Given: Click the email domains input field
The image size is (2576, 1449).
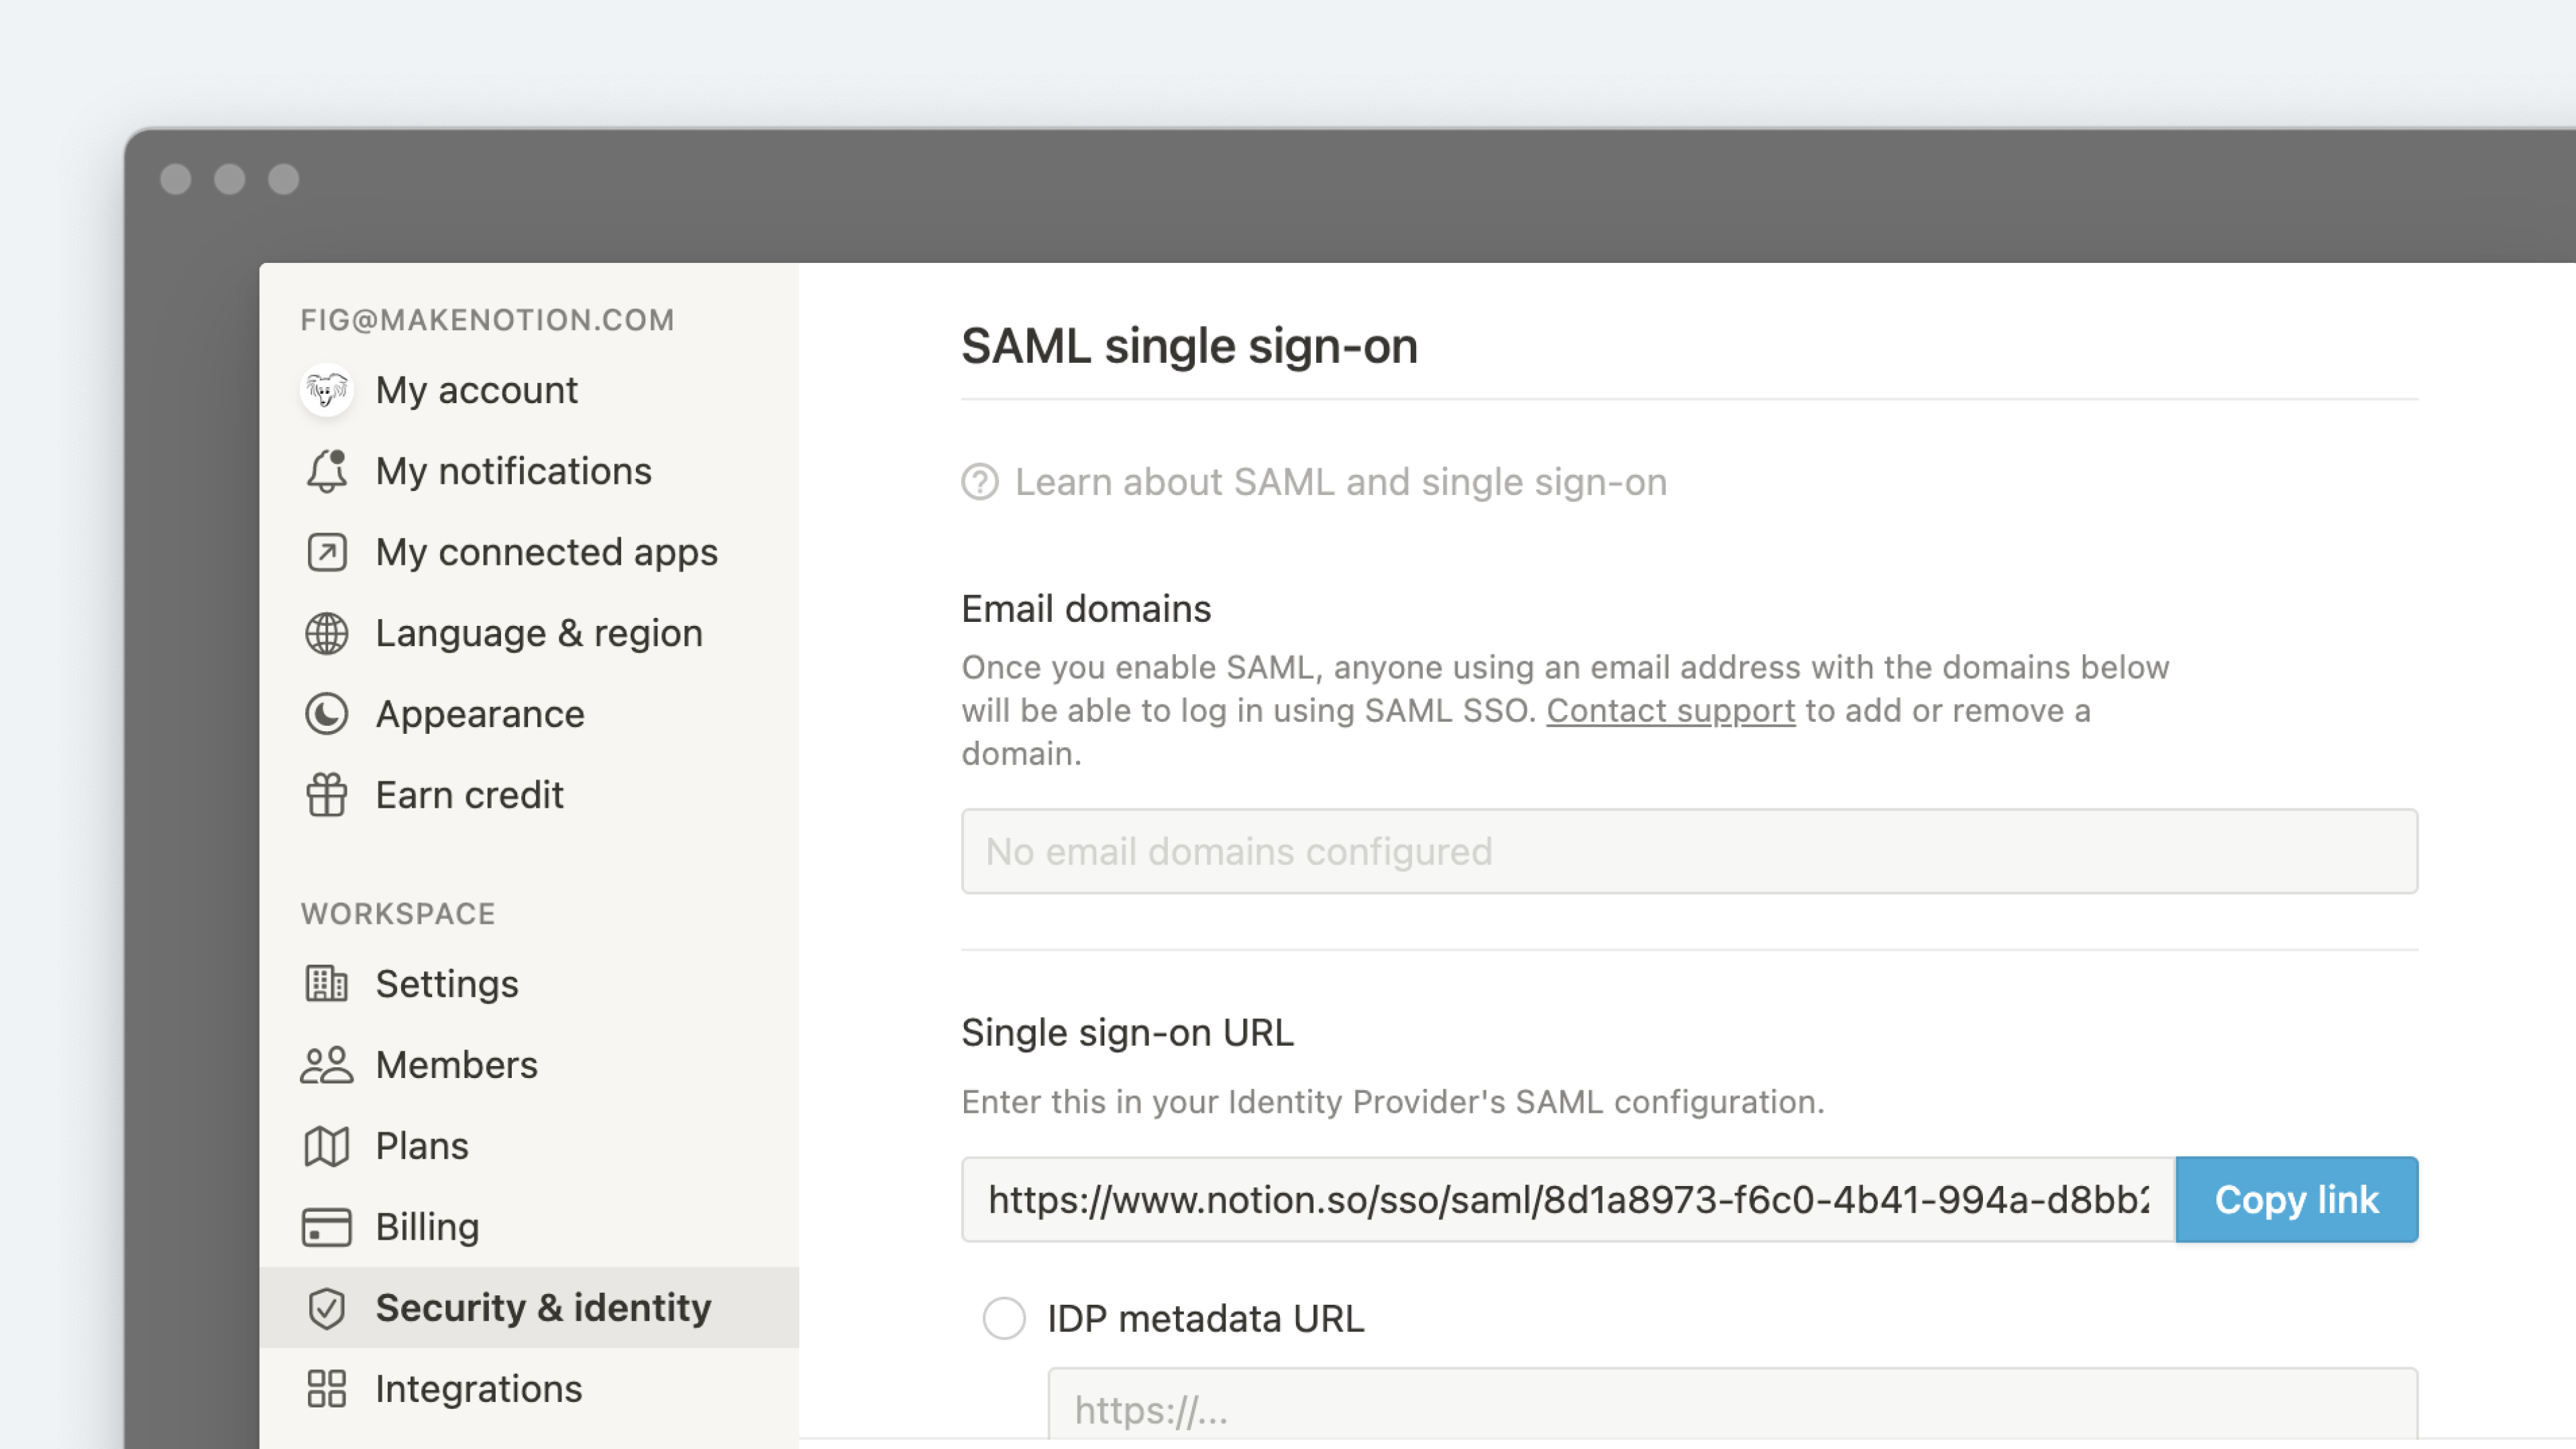Looking at the screenshot, I should [1690, 851].
